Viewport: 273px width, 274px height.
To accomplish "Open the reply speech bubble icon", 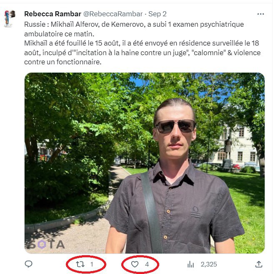I will pos(29,264).
